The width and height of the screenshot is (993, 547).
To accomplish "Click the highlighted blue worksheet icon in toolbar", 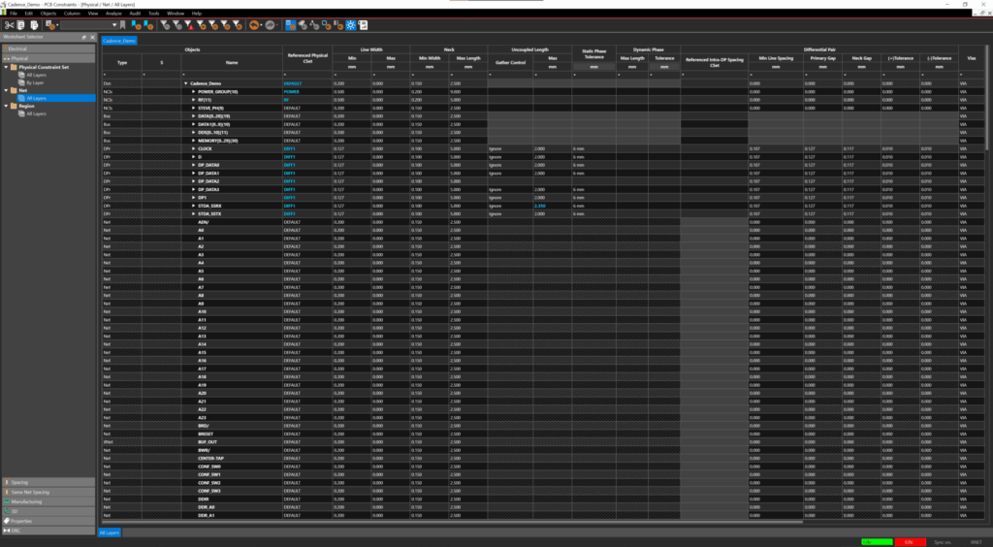I will [x=291, y=25].
